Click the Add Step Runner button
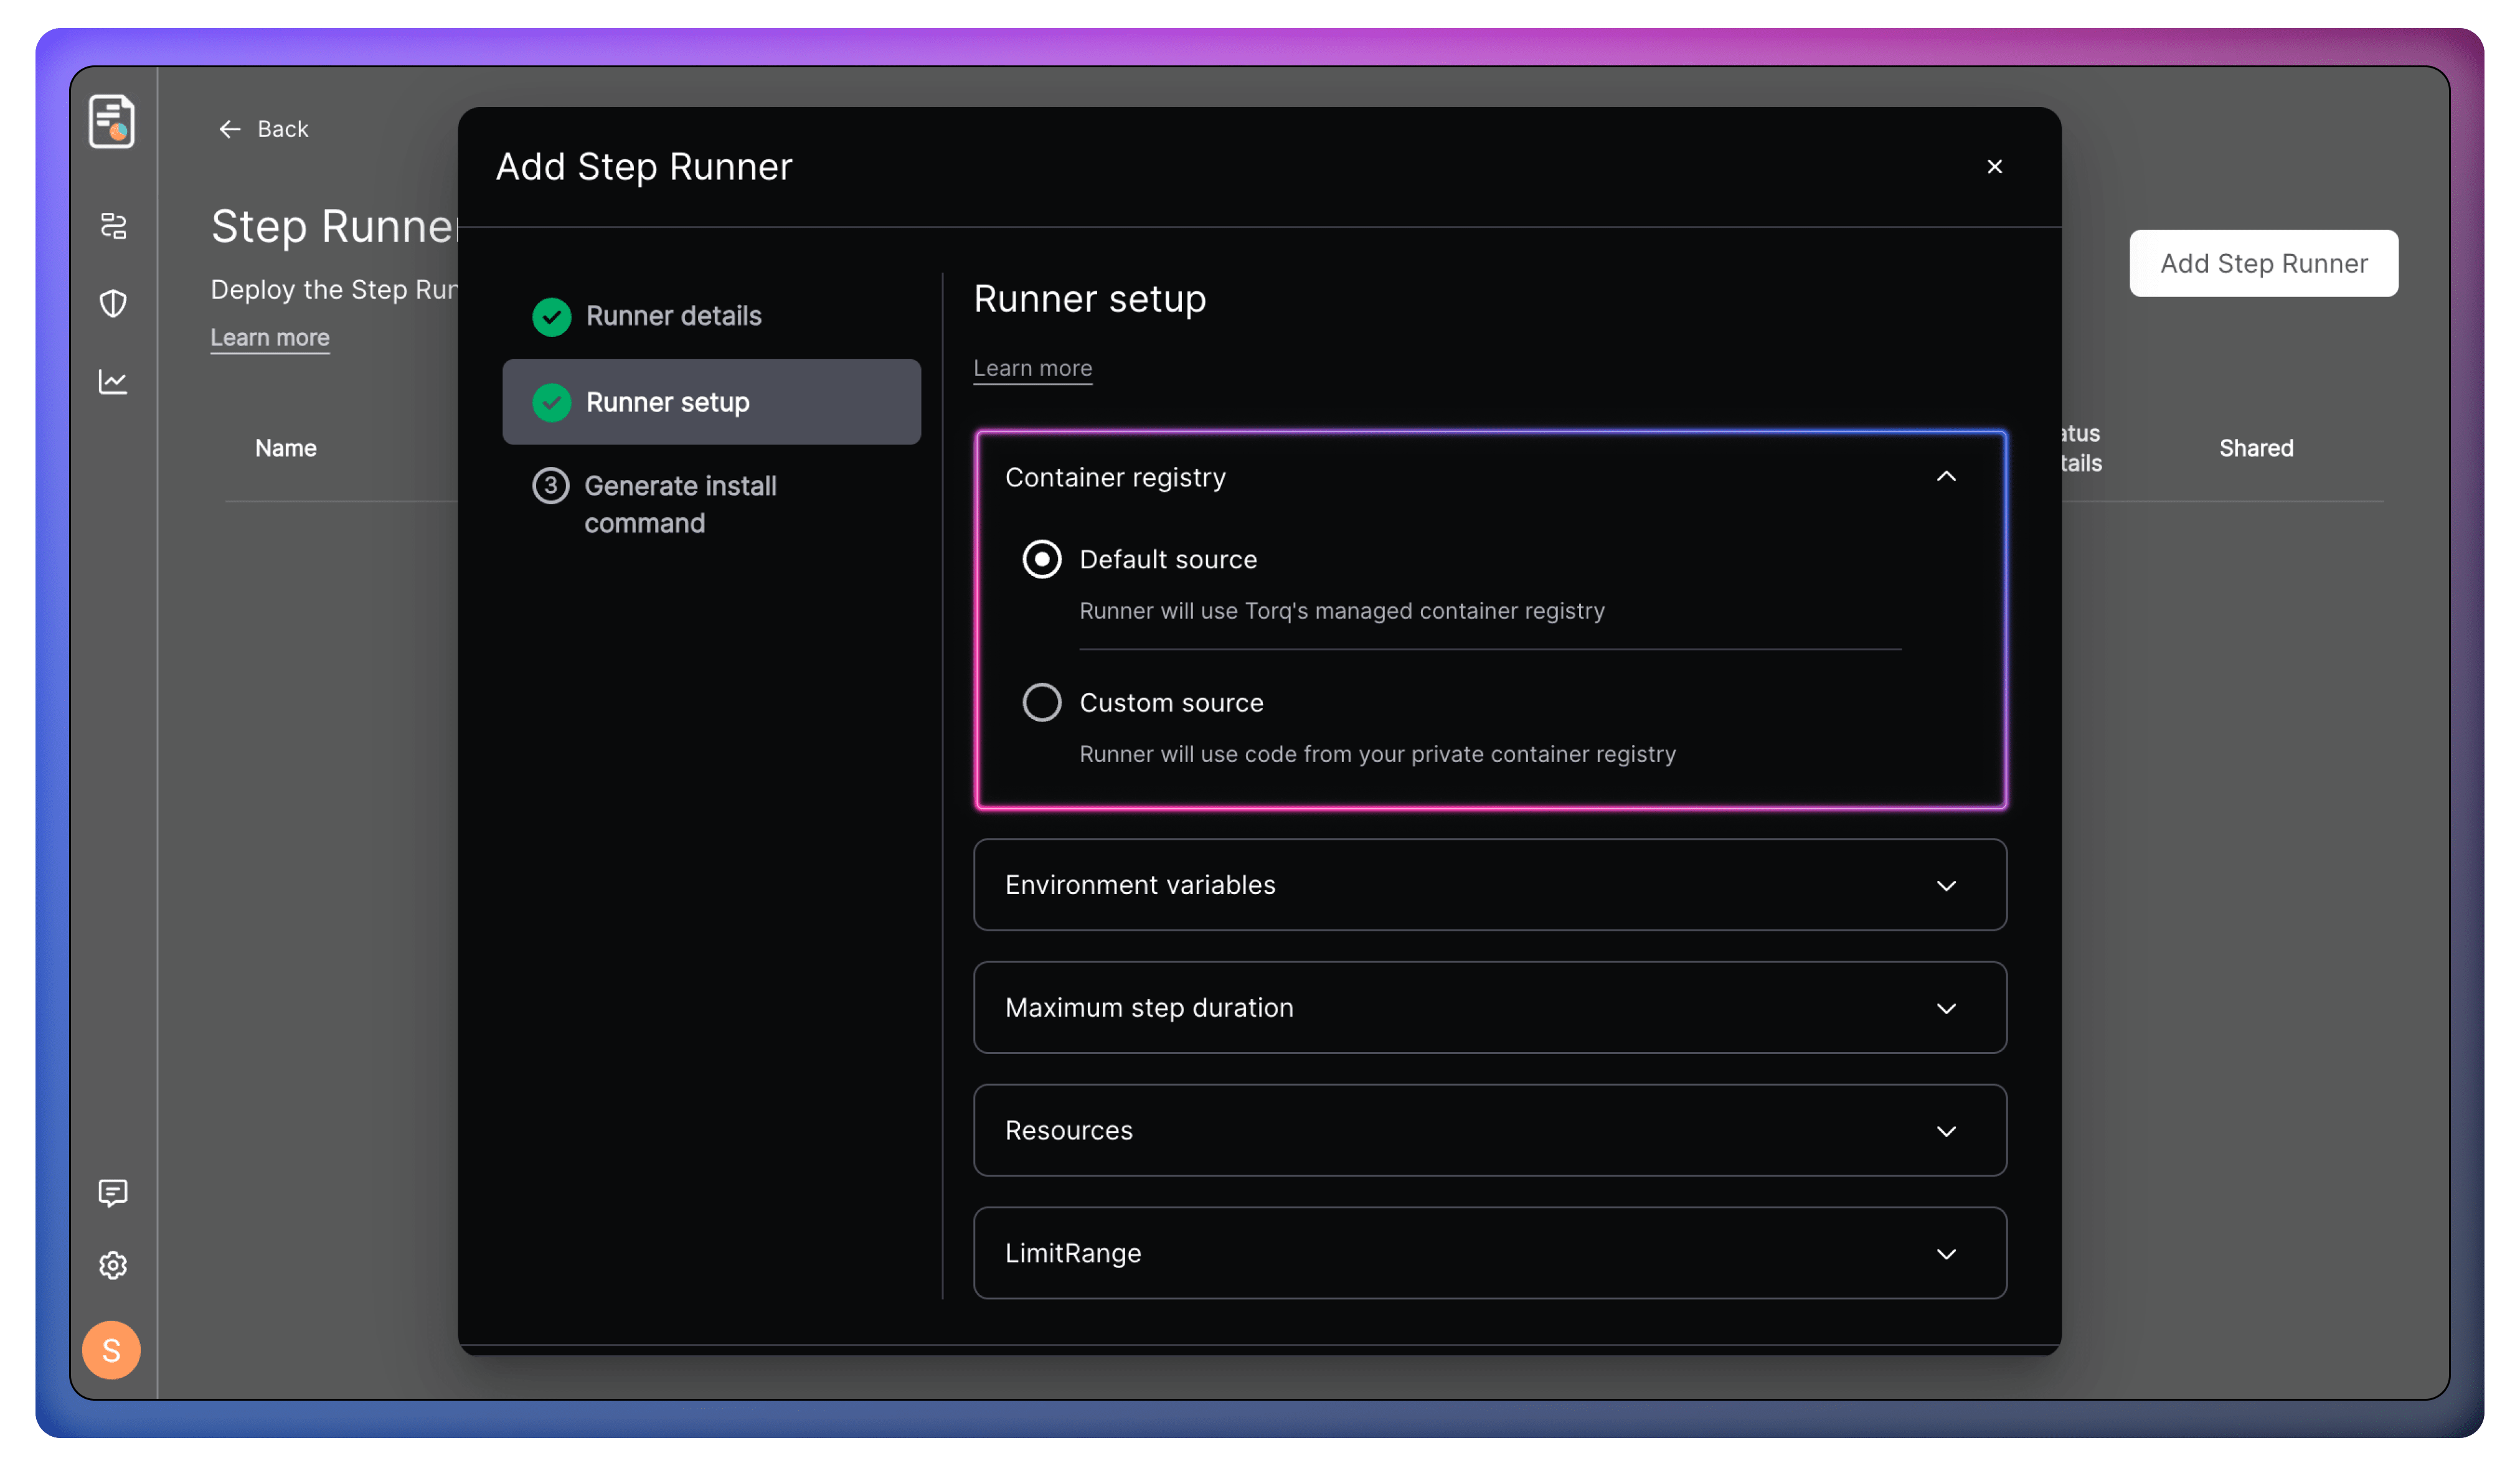This screenshot has width=2520, height=1481. coord(2263,263)
